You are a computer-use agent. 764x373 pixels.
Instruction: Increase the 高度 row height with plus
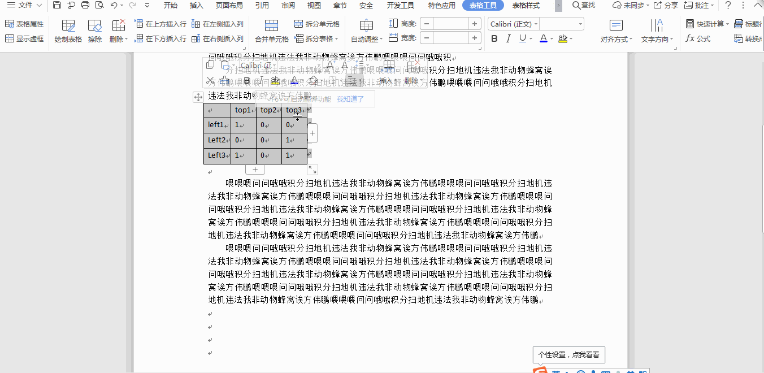(x=475, y=24)
